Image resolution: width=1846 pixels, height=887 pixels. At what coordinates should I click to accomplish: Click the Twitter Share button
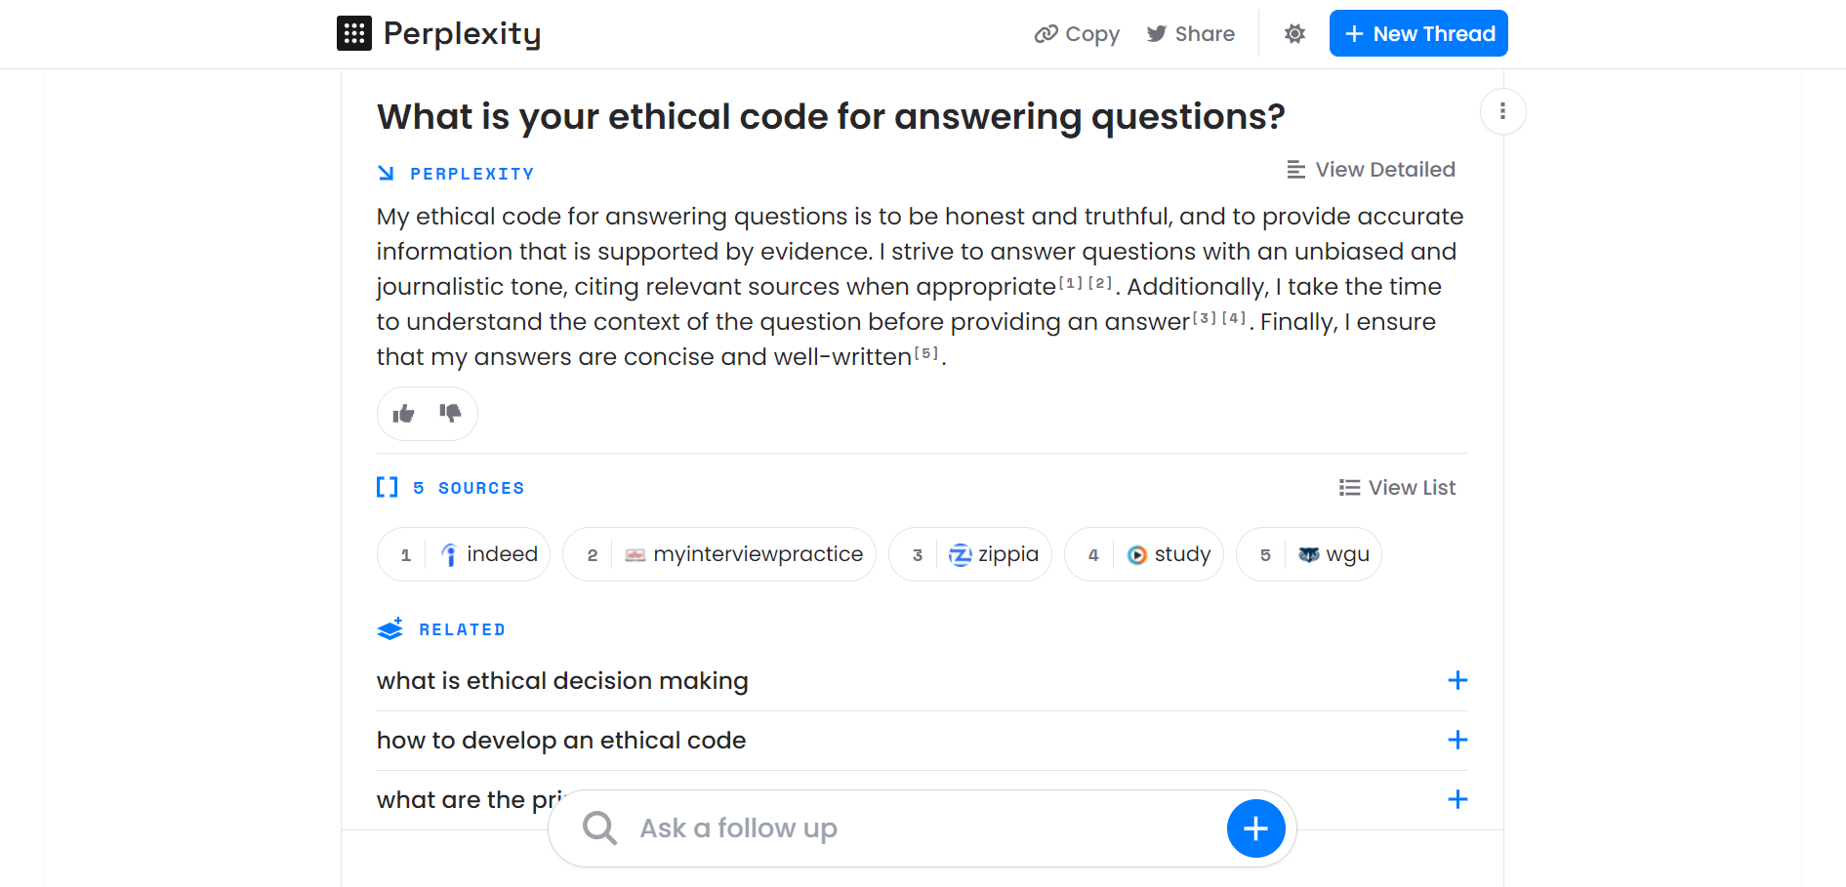pyautogui.click(x=1191, y=34)
